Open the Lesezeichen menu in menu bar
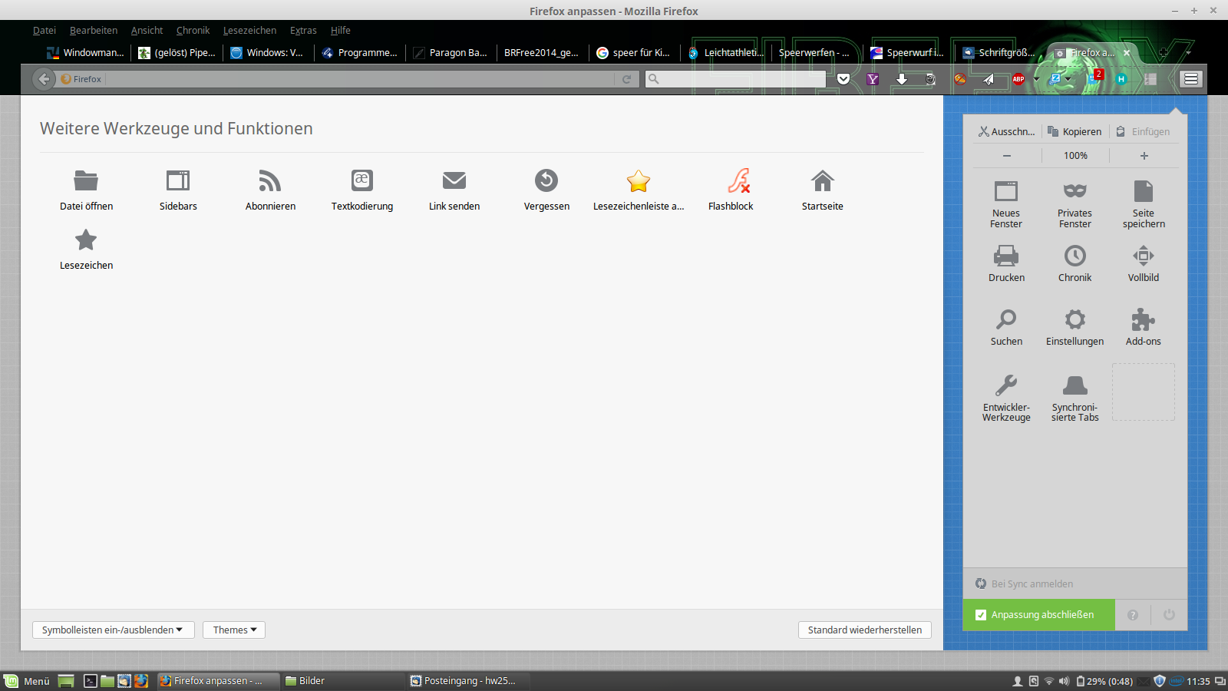Viewport: 1228px width, 691px height. 249,31
